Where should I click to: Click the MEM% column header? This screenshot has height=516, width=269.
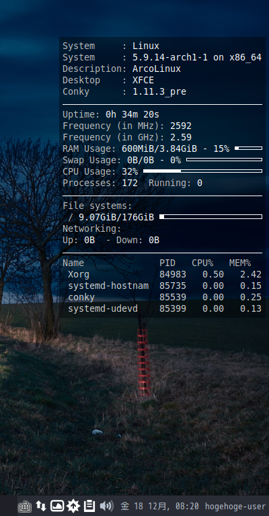pos(240,263)
